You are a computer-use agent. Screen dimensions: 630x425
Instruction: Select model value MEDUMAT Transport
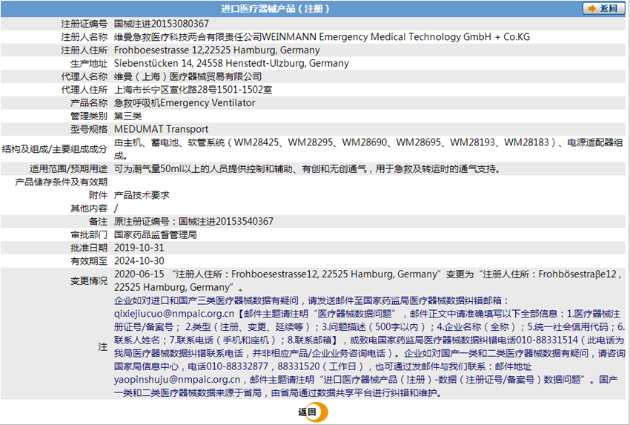[161, 129]
